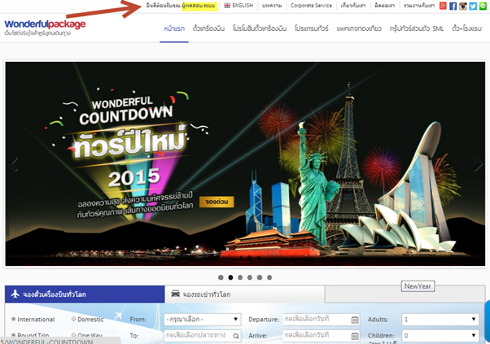The height and width of the screenshot is (344, 490).
Task: Open the Arrive date calendar icon
Action: (355, 336)
